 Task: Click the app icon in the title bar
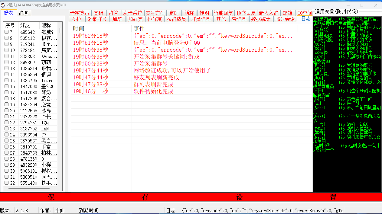pyautogui.click(x=3, y=5)
